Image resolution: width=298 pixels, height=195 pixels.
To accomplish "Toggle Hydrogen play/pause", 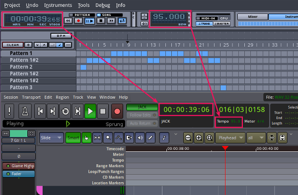I will [x=89, y=21].
